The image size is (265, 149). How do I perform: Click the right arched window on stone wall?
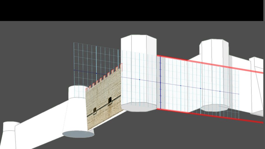point(110,100)
